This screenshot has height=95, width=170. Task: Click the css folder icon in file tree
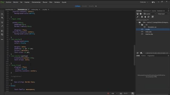tap(142, 25)
